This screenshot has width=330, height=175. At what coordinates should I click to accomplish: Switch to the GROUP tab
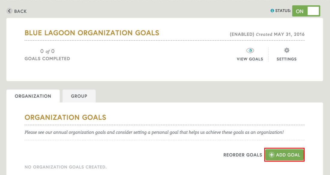point(79,96)
